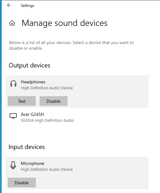Select the Headphones device name

coord(33,82)
